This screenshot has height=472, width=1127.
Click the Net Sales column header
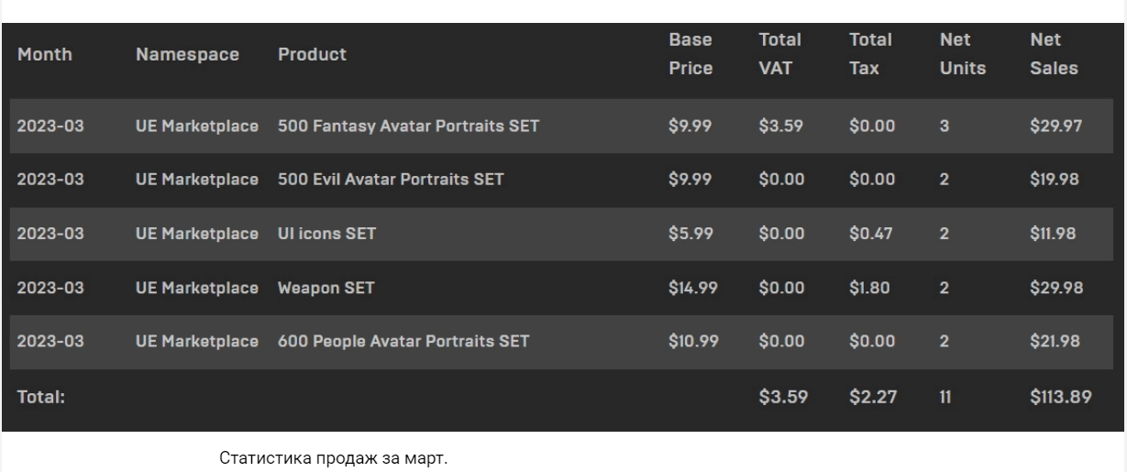pyautogui.click(x=1055, y=55)
